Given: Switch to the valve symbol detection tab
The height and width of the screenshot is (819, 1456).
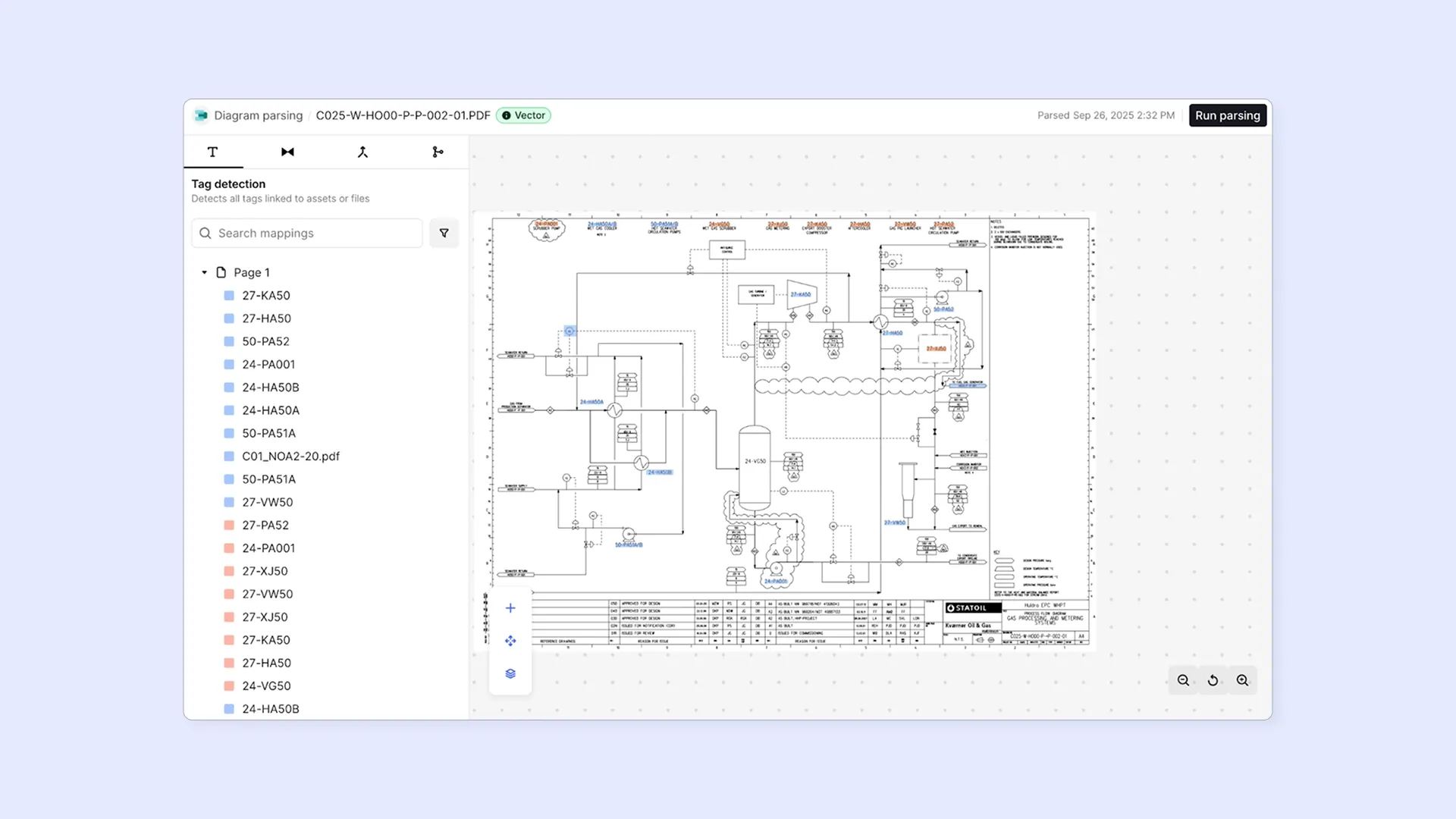Looking at the screenshot, I should coord(287,152).
